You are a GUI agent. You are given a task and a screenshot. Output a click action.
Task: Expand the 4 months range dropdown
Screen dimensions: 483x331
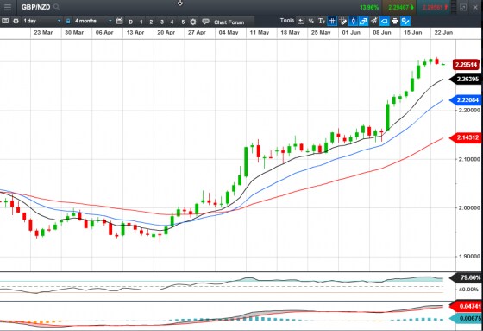(110, 21)
